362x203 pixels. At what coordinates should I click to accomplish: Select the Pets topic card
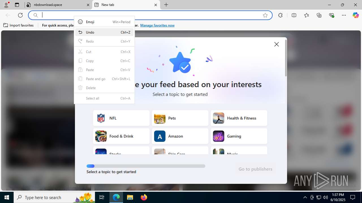[x=180, y=118]
